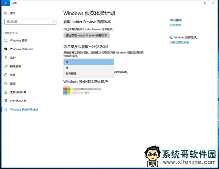This screenshot has width=219, height=169.
Task: Click 停止获取 Insider Preview 内部版本 button
Action: click(x=87, y=35)
